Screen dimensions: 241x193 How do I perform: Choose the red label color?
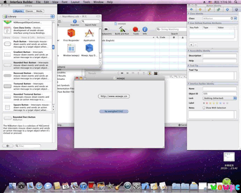207,103
